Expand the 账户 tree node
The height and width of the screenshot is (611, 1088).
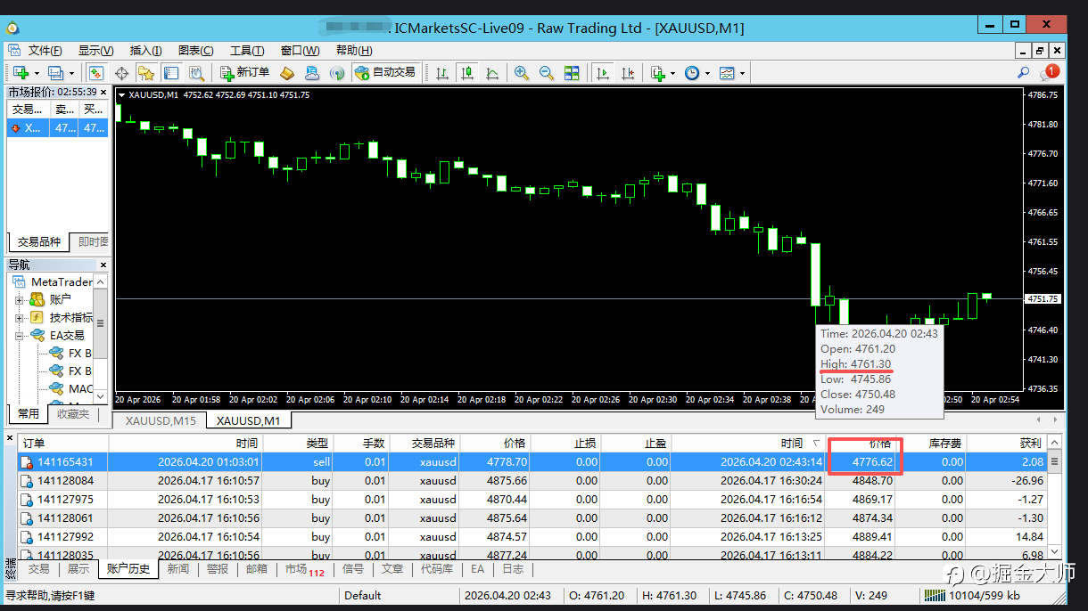click(x=20, y=299)
